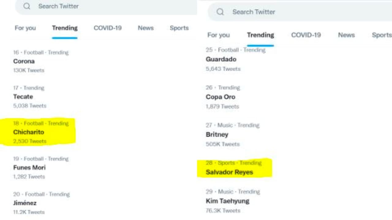392x220 pixels.
Task: Open the Jiménez football trend
Action: click(x=25, y=203)
